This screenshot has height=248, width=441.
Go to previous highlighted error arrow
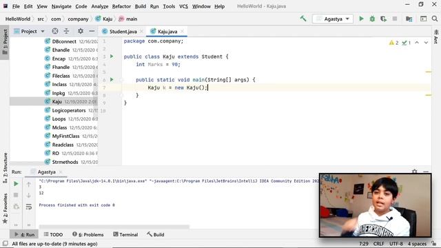[x=417, y=43]
